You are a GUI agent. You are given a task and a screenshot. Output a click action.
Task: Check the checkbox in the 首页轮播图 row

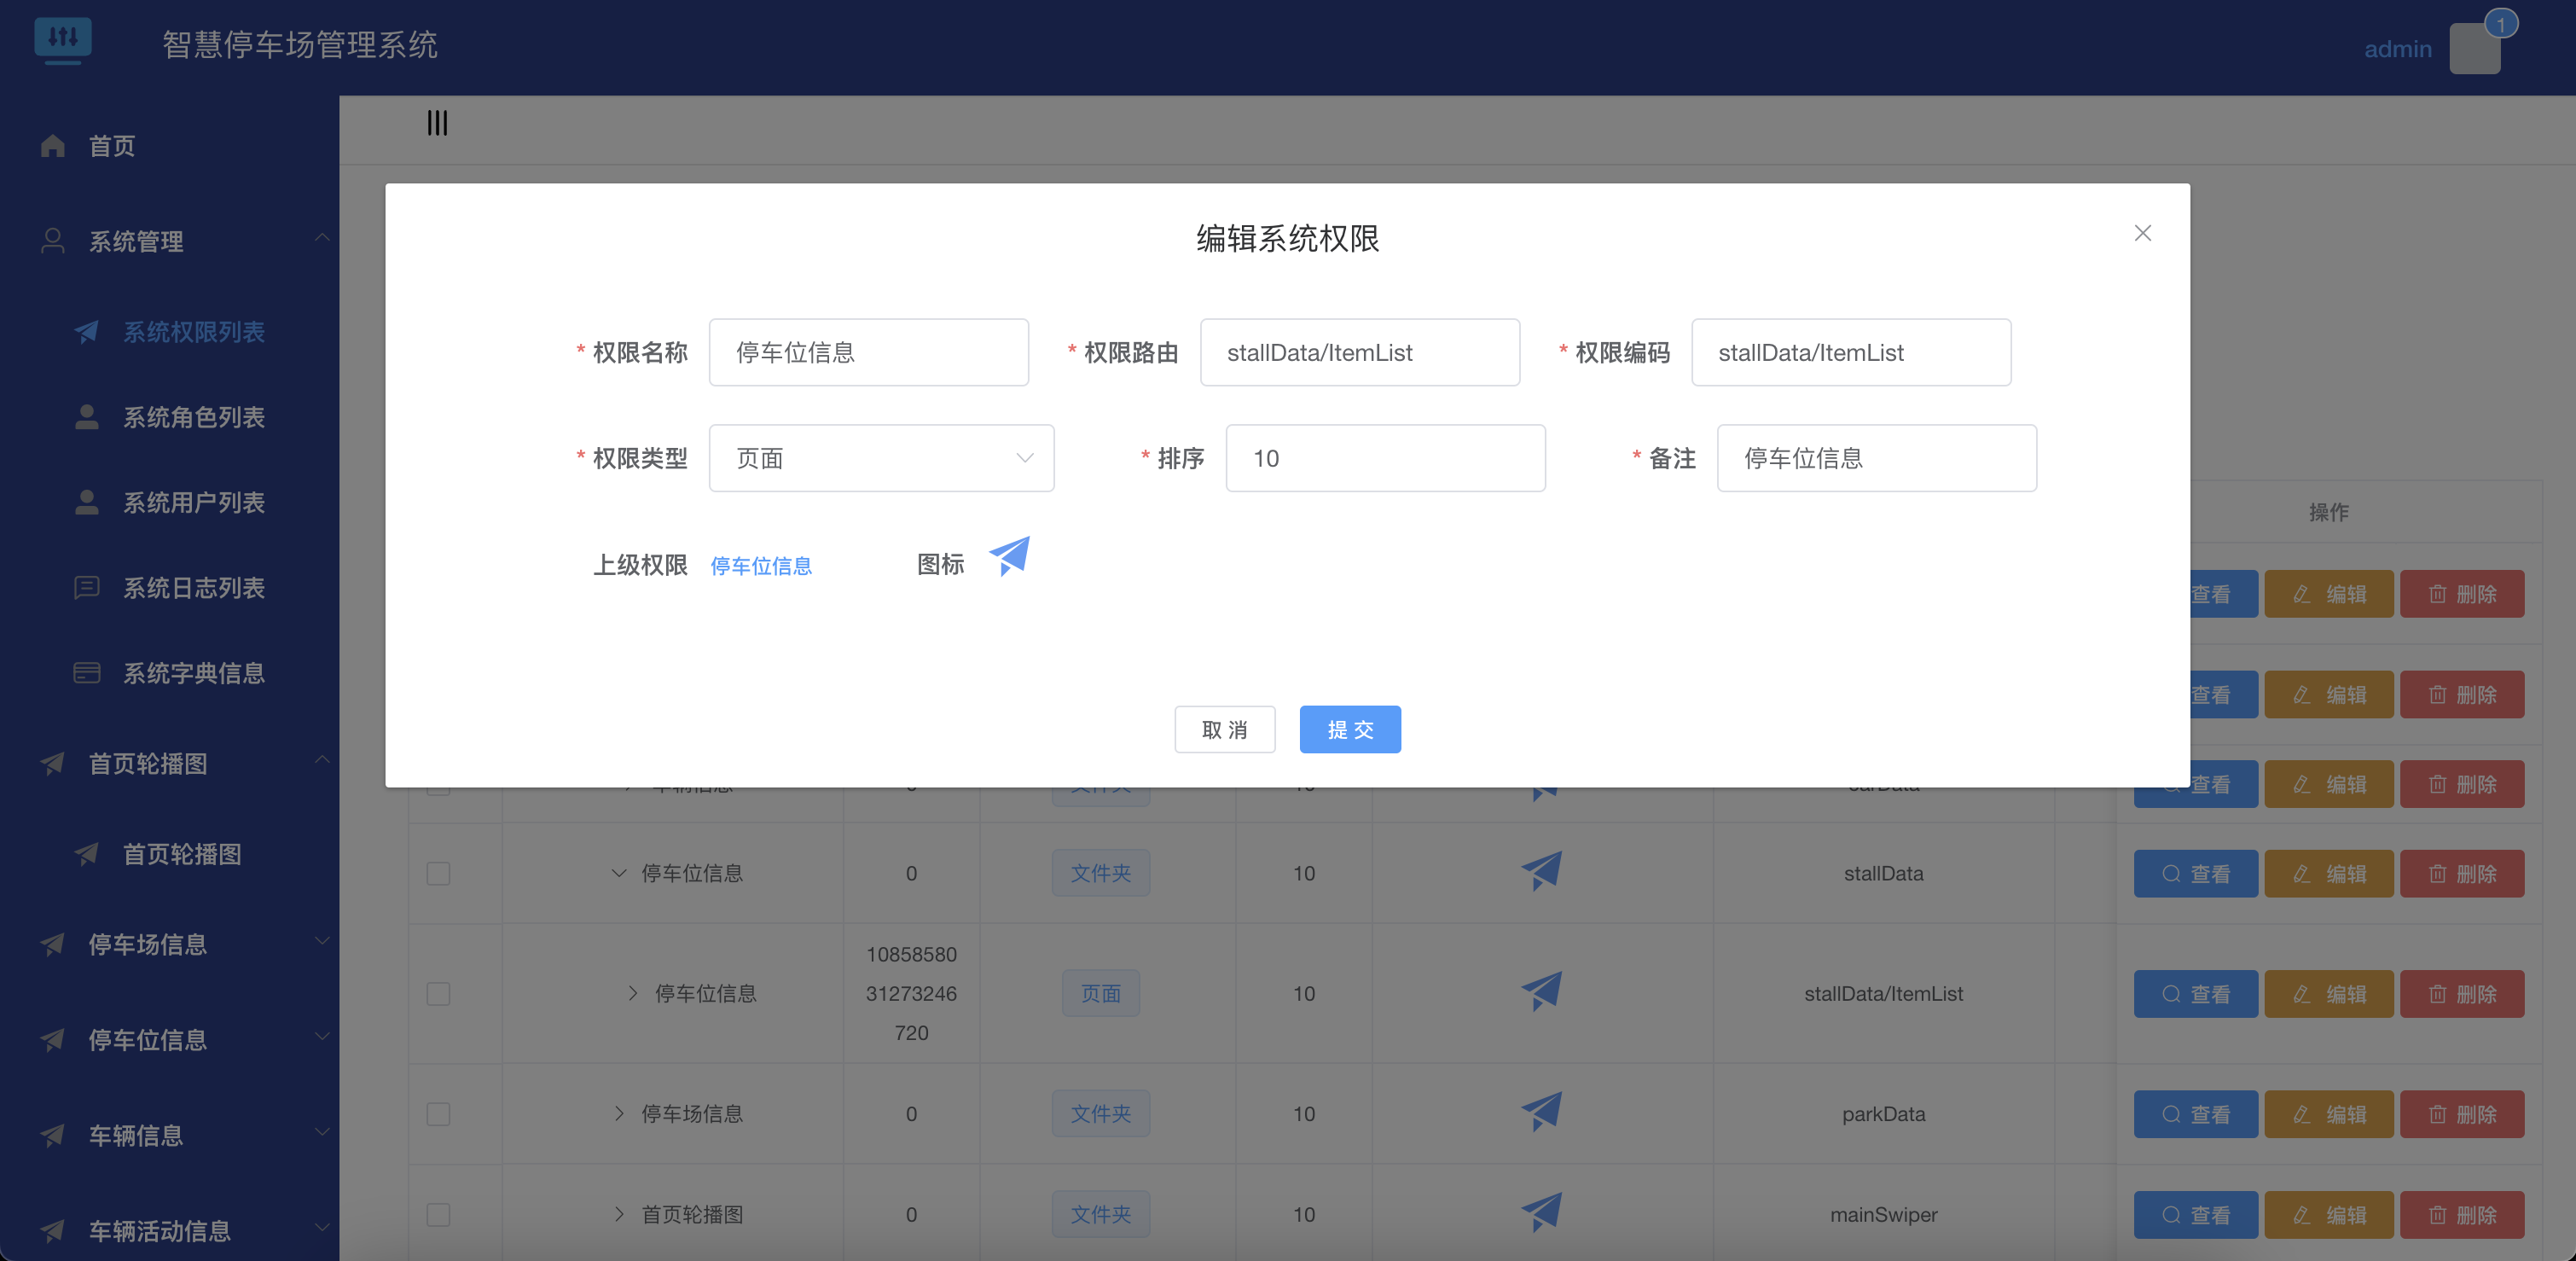[438, 1215]
